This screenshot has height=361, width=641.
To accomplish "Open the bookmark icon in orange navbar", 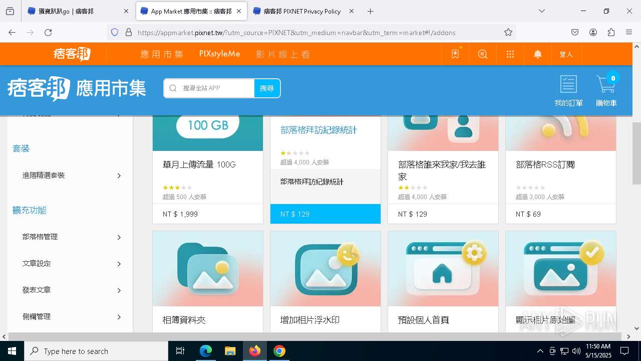I will click(x=455, y=54).
